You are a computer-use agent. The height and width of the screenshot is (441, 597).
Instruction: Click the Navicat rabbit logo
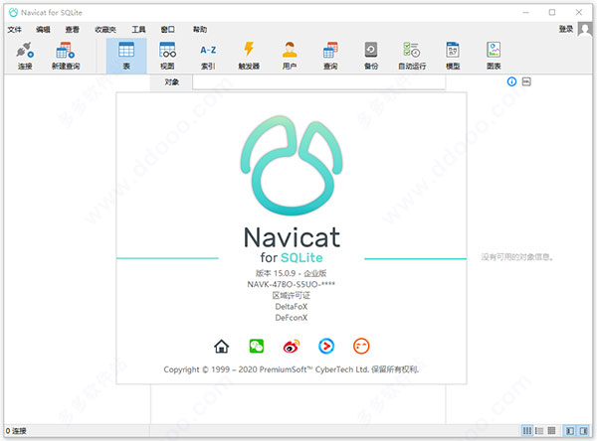click(292, 165)
